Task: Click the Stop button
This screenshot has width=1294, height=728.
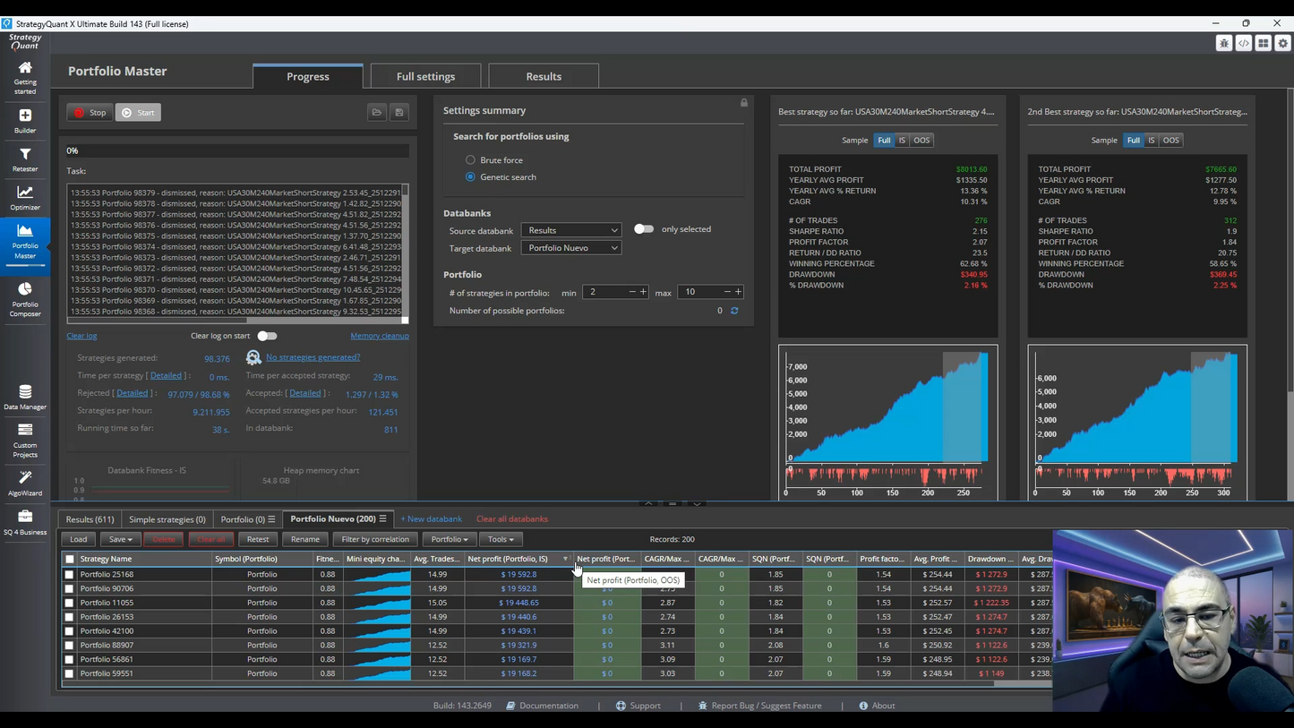Action: tap(90, 113)
